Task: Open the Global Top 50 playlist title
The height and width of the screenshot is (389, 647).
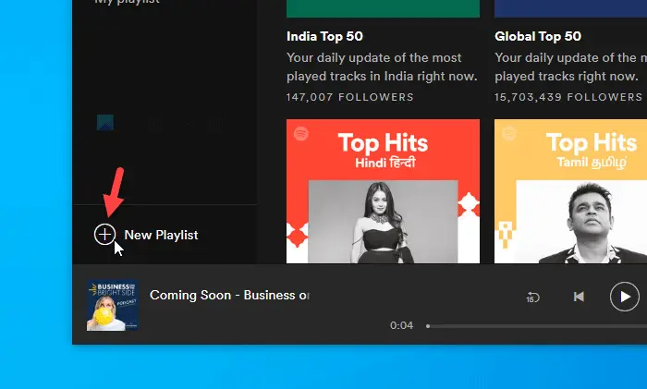Action: (538, 36)
